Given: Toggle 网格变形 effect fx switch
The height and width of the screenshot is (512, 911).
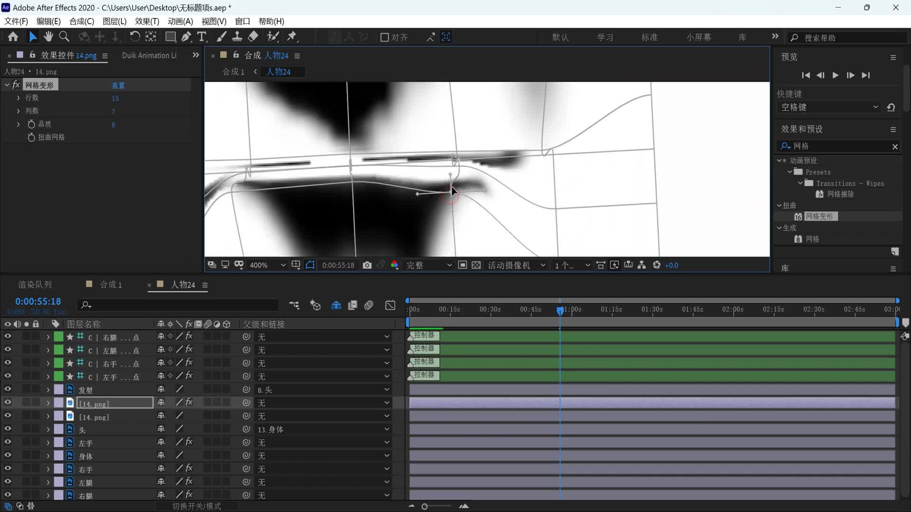Looking at the screenshot, I should click(x=16, y=85).
